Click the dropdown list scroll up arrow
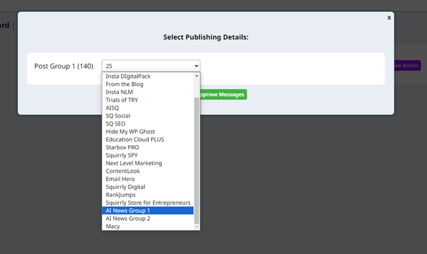 tap(196, 76)
